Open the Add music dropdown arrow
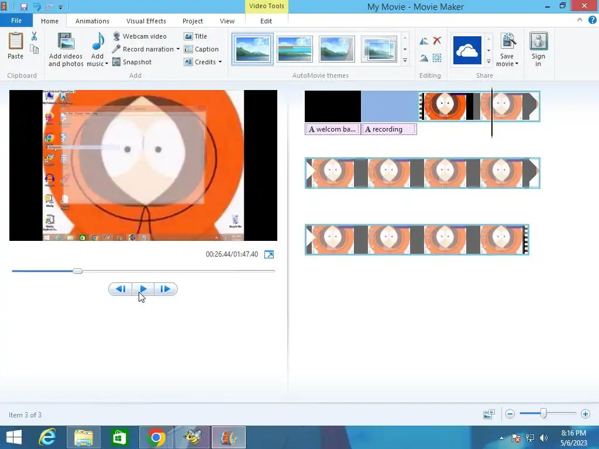The width and height of the screenshot is (599, 449). tap(106, 64)
